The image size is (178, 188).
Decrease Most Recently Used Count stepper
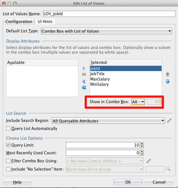pyautogui.click(x=142, y=154)
